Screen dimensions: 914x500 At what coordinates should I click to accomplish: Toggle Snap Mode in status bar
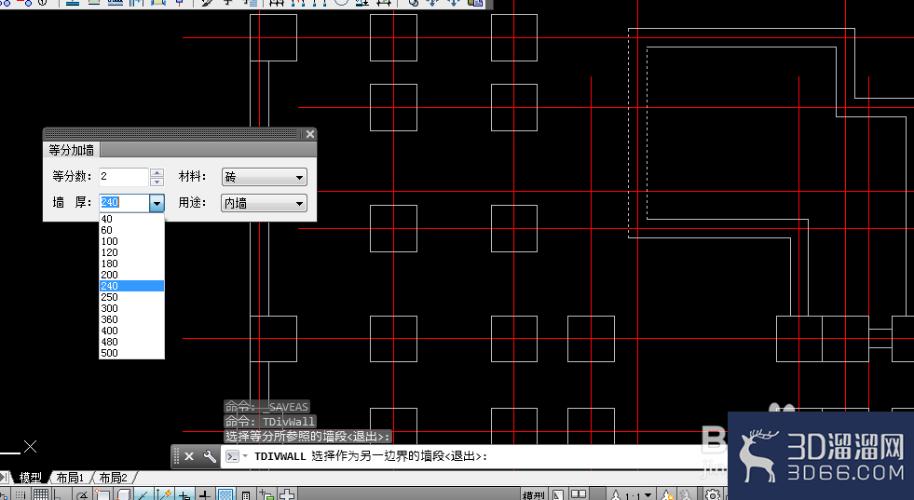(20, 494)
